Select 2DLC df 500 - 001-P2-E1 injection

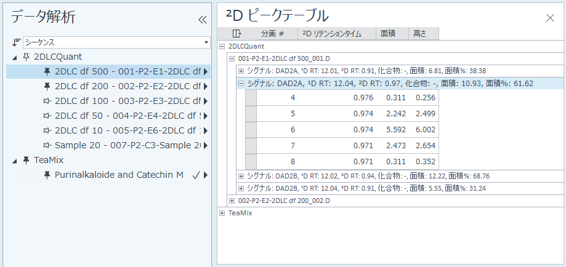[127, 71]
